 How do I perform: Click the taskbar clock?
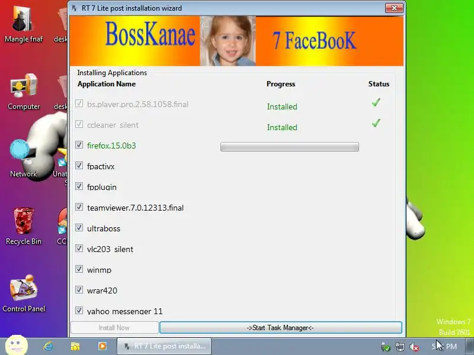coord(445,347)
